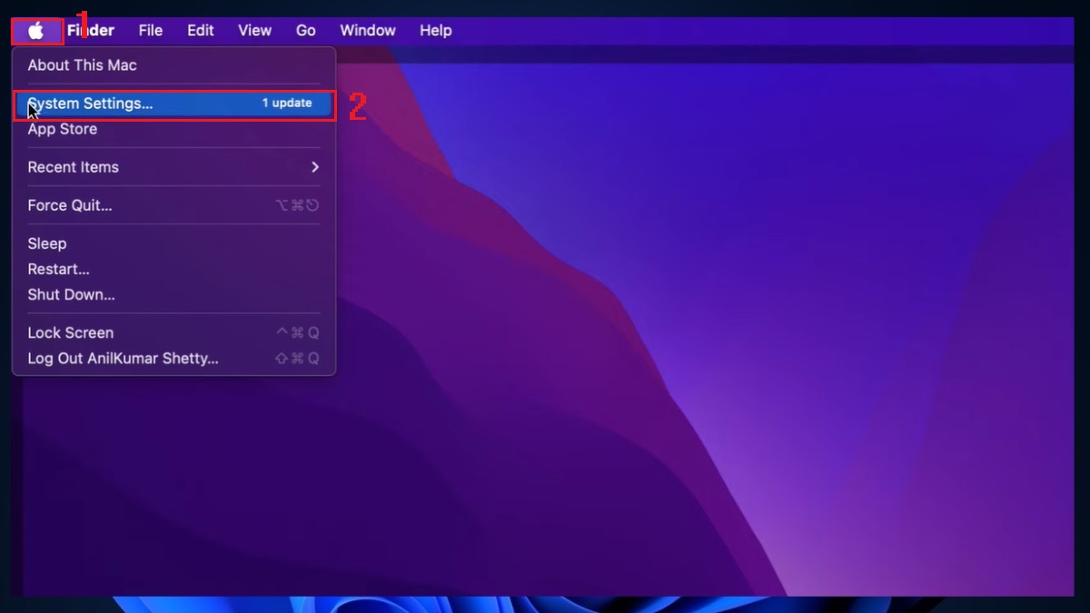Open the App Store entry
Viewport: 1090px width, 613px height.
173,129
